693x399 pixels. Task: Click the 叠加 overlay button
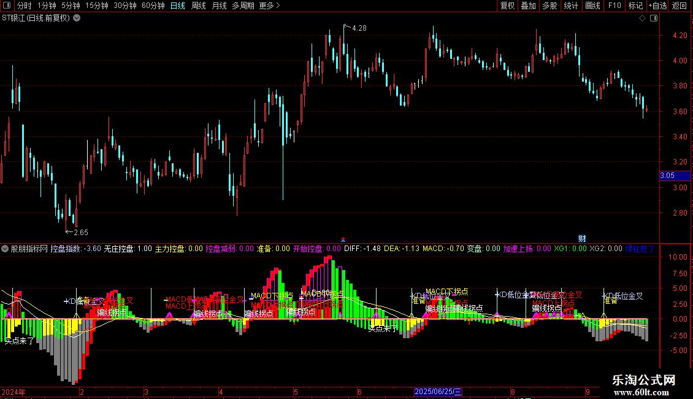coord(528,6)
